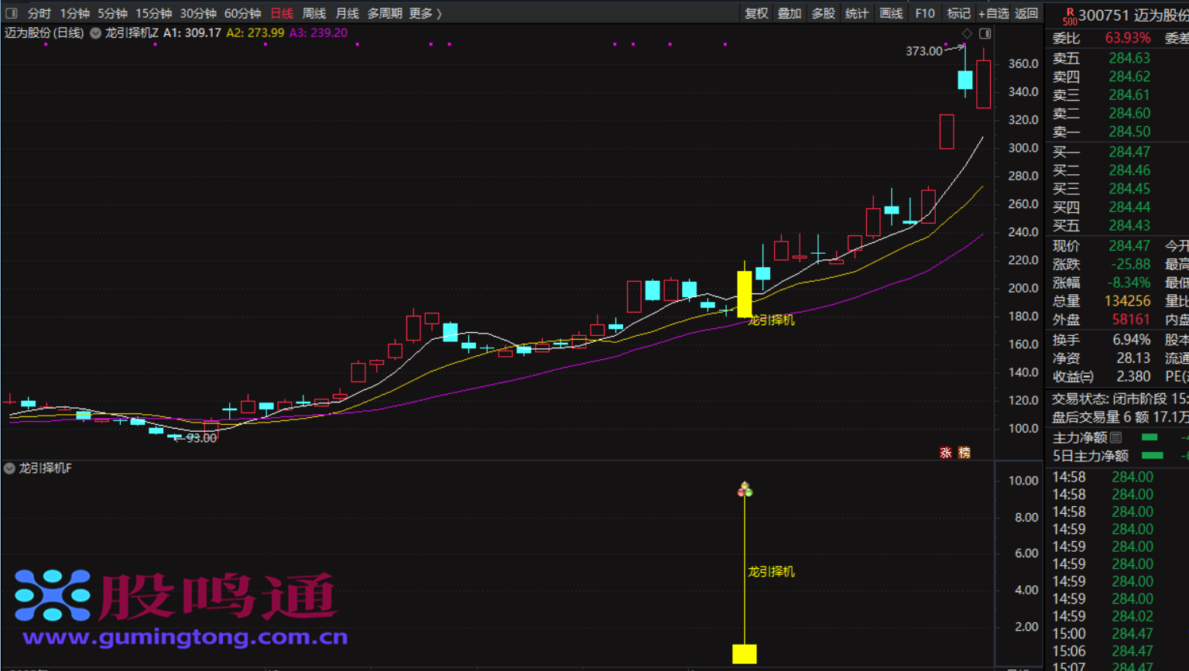The width and height of the screenshot is (1189, 671).
Task: Expand the 更多 periods menu
Action: tap(425, 13)
